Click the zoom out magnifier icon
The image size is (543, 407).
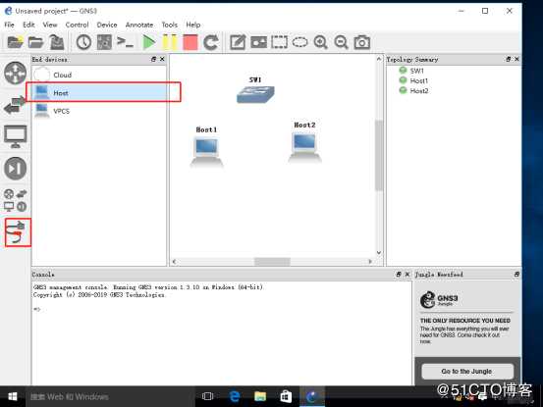(341, 42)
